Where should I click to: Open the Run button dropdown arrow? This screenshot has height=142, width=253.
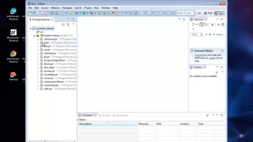pos(87,13)
